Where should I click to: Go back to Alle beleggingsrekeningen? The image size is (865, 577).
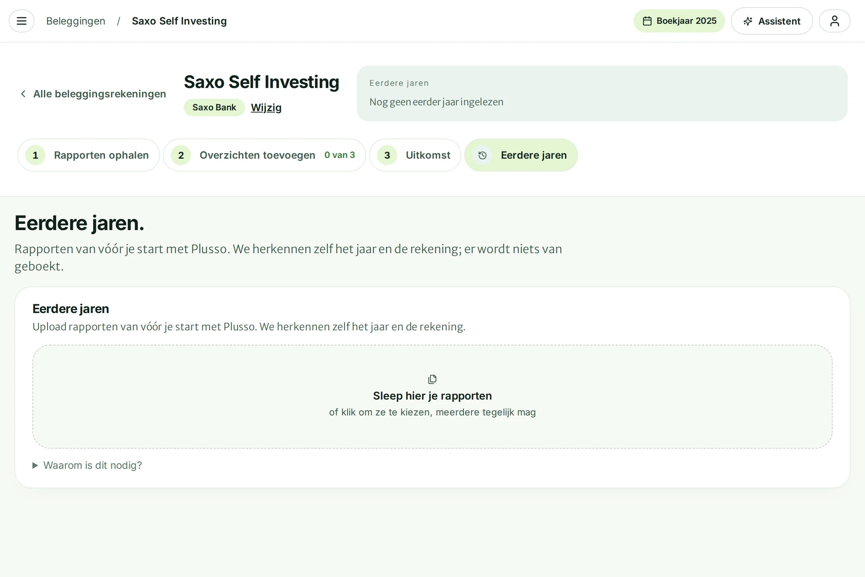[x=93, y=94]
